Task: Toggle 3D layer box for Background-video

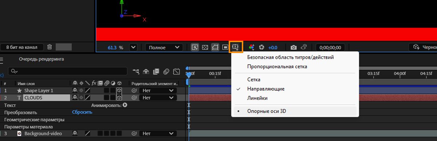Action: coord(119,134)
